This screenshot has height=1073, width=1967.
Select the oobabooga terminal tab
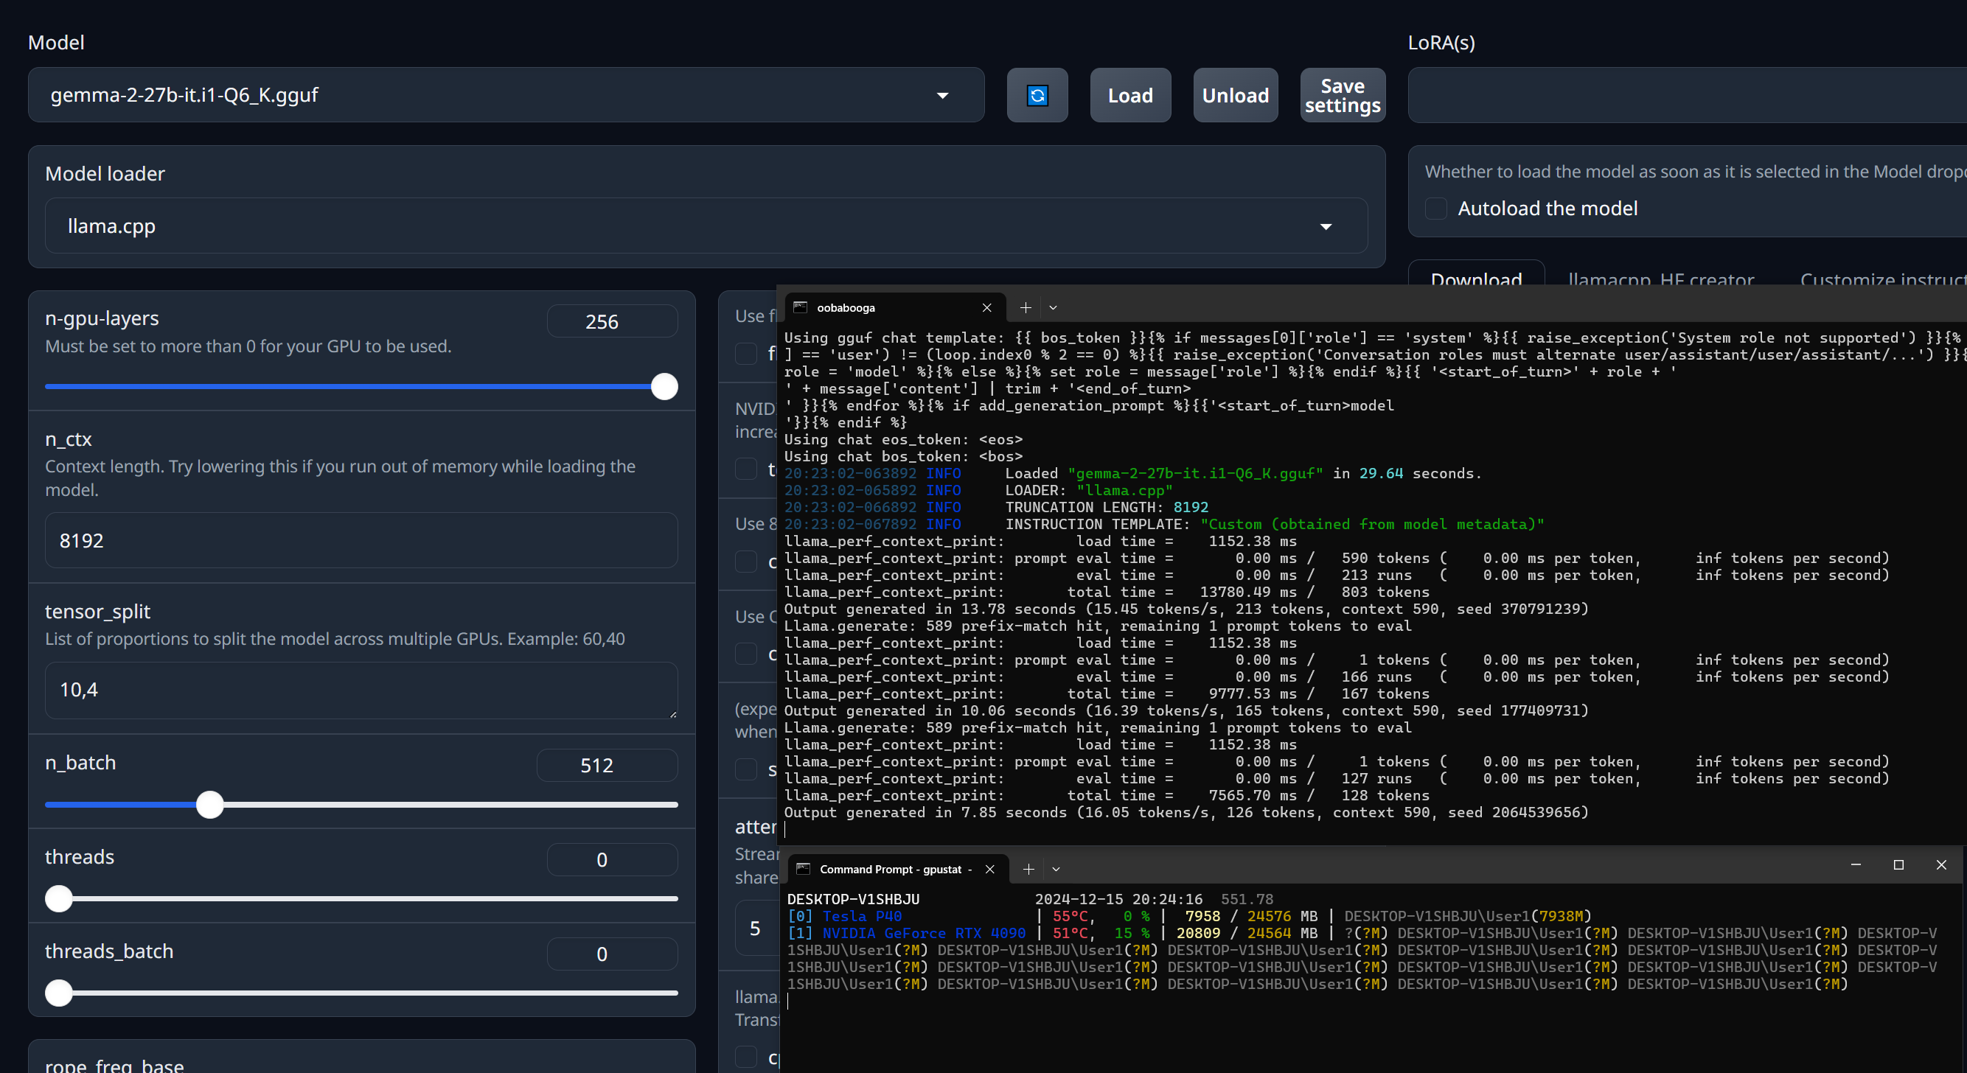894,307
